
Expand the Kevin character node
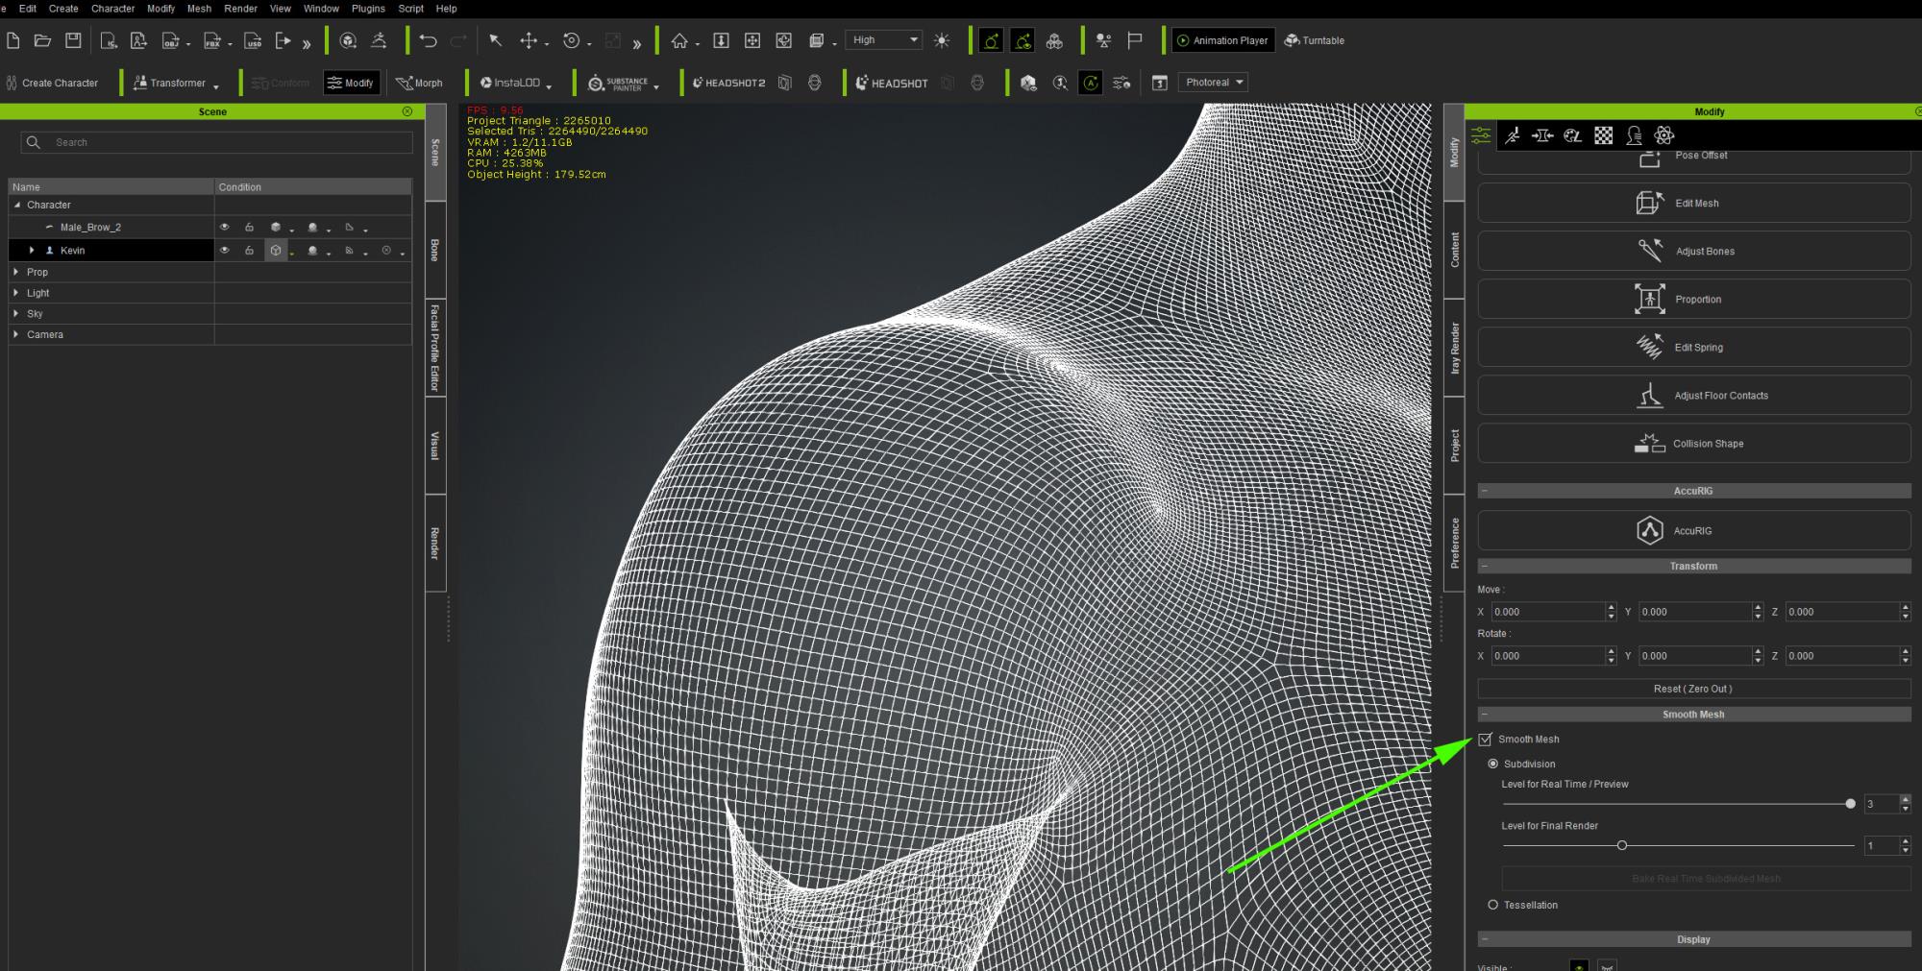[x=32, y=251]
